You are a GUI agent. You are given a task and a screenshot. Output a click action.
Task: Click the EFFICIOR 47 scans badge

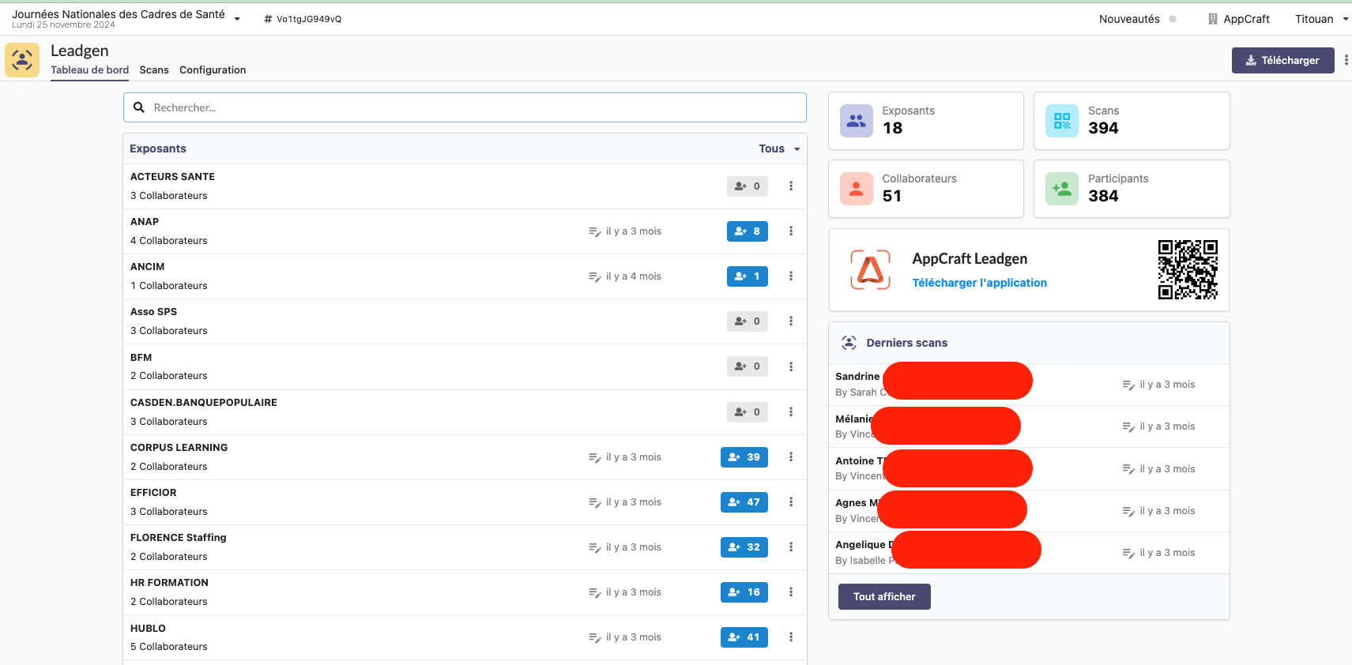click(744, 502)
